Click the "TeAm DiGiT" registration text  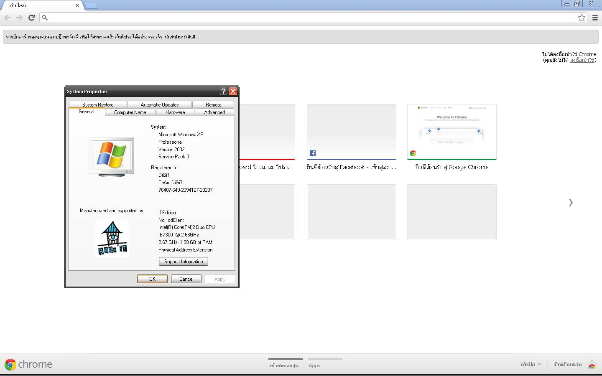click(171, 183)
